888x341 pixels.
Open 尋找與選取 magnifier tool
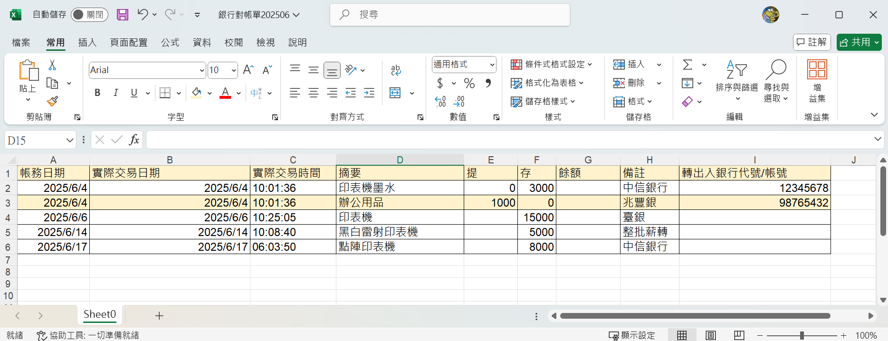click(x=776, y=81)
